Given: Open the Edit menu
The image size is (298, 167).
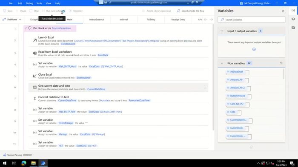Looking at the screenshot, I should click(20, 3).
